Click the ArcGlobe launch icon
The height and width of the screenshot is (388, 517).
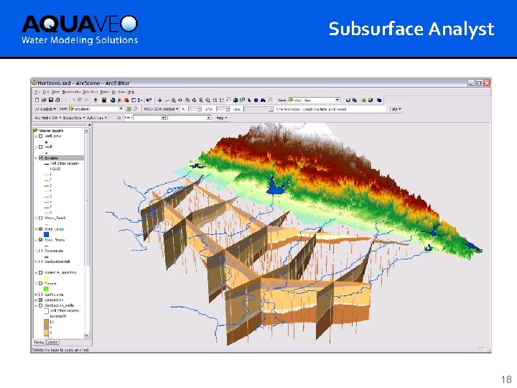(x=113, y=100)
